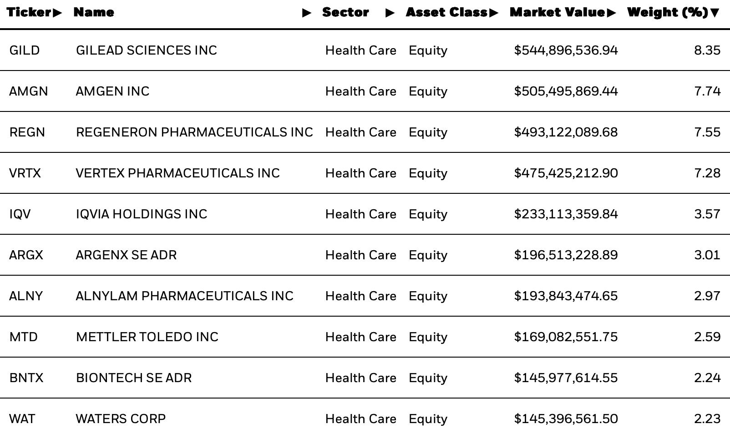Select REGENERON PHARMACEUTICALS INC row
Image resolution: width=730 pixels, height=434 pixels.
(x=365, y=132)
